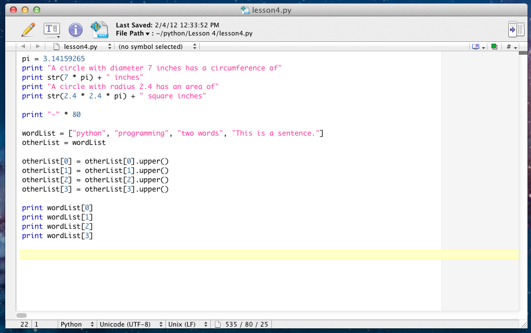Go to next document with right arrow
The width and height of the screenshot is (531, 333).
[38, 47]
